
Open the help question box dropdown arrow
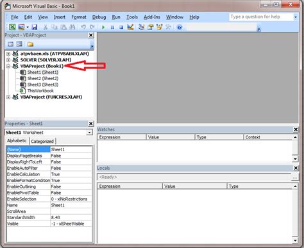pos(296,17)
